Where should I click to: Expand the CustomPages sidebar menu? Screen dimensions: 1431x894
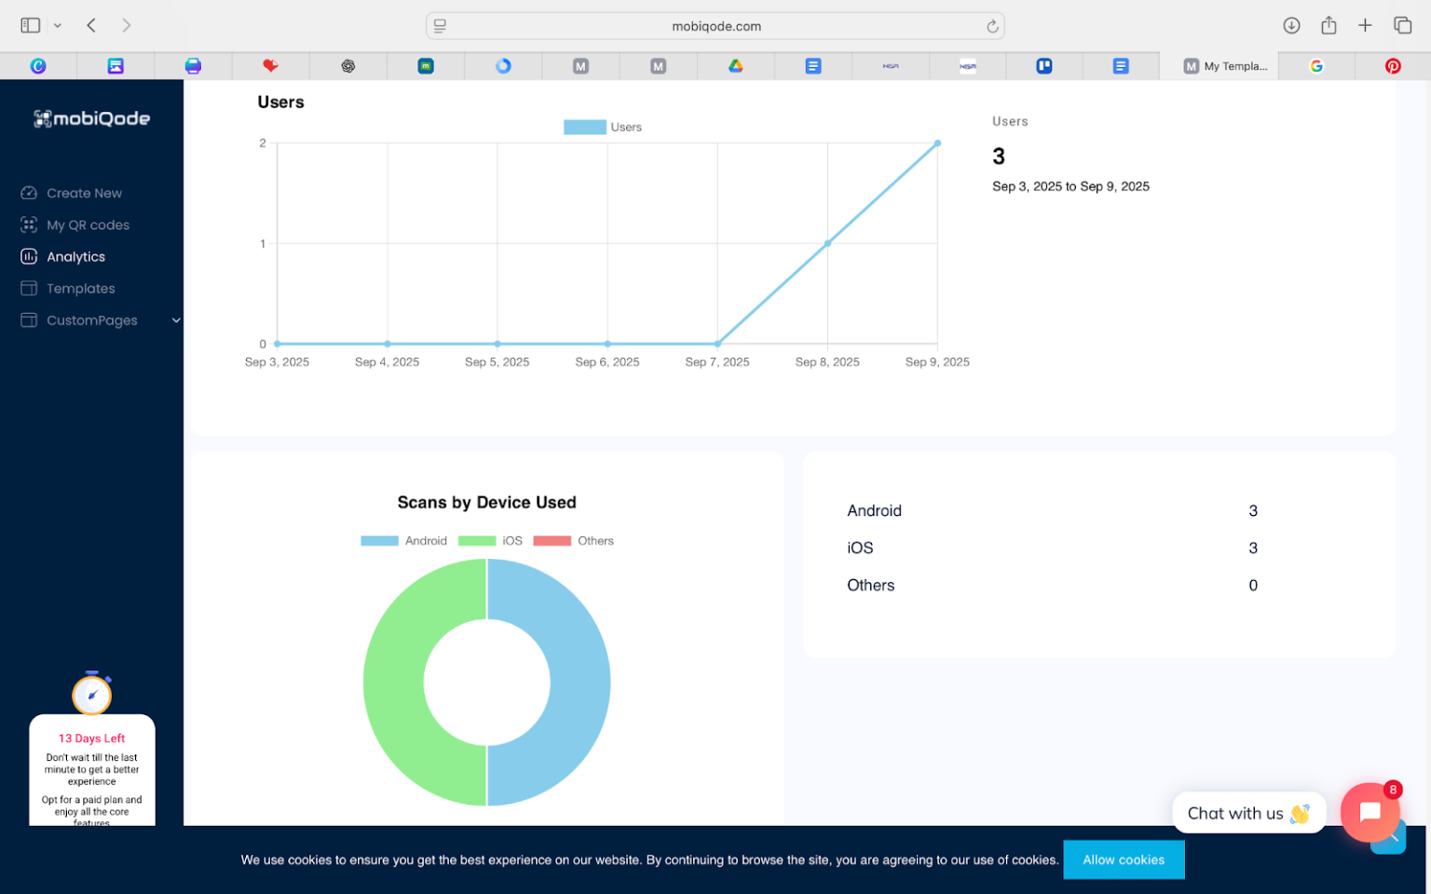pos(176,320)
